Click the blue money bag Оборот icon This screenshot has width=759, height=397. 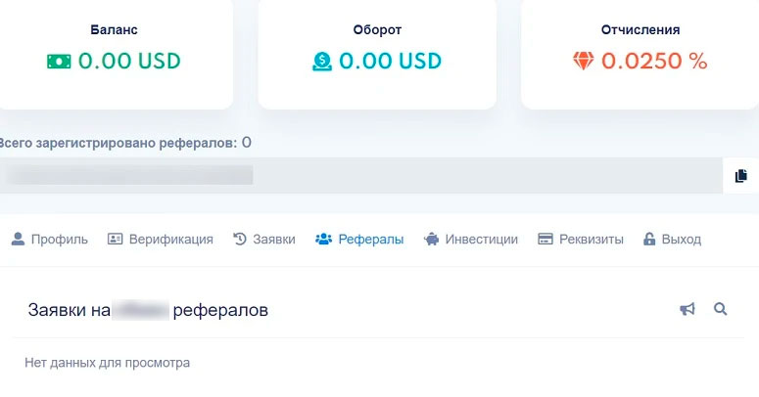click(322, 61)
